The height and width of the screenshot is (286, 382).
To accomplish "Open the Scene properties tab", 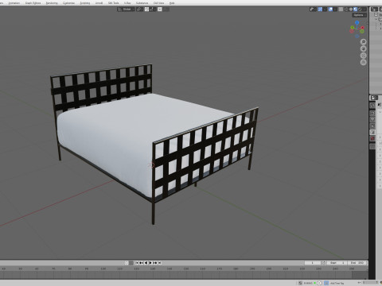I will click(372, 132).
